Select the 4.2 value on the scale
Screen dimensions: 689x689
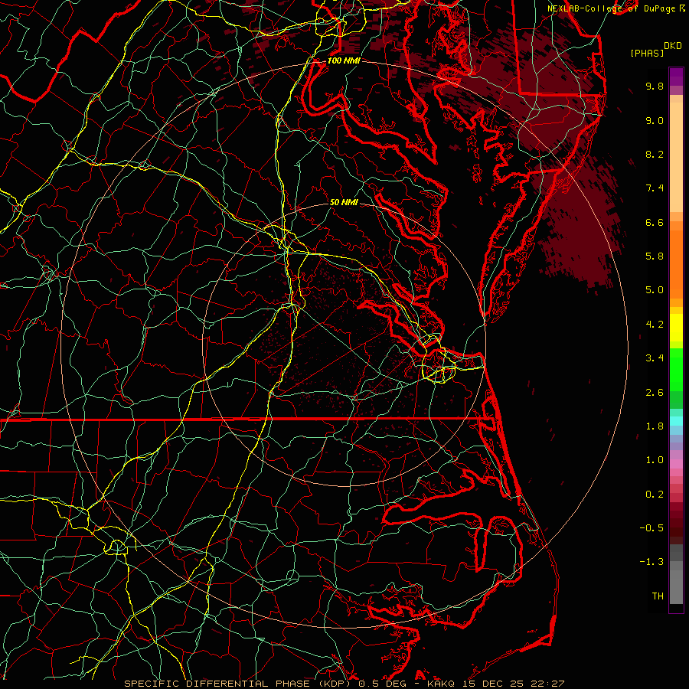[655, 325]
